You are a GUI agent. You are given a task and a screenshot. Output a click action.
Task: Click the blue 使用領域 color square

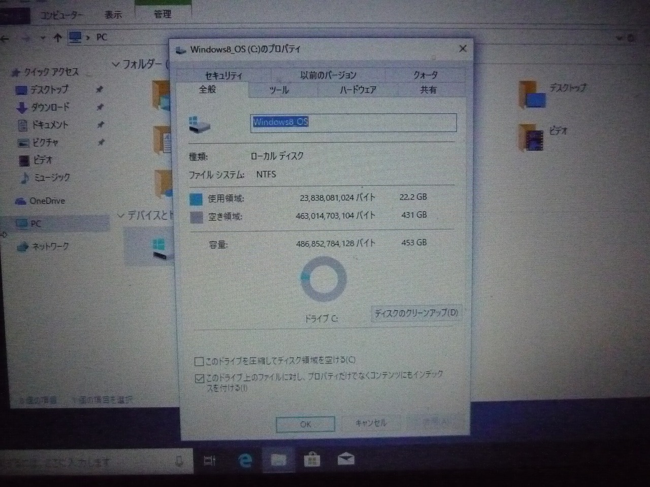tap(196, 199)
